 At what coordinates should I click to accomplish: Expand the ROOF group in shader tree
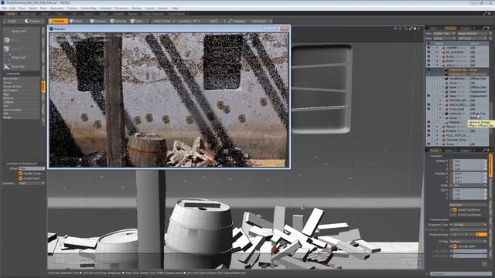coord(437,61)
